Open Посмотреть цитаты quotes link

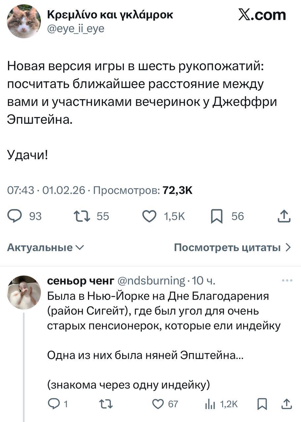(232, 248)
